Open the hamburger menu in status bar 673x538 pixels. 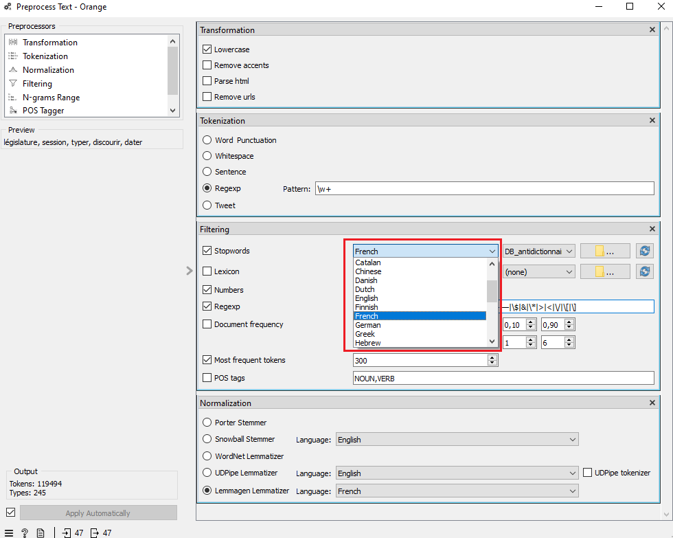[x=9, y=533]
